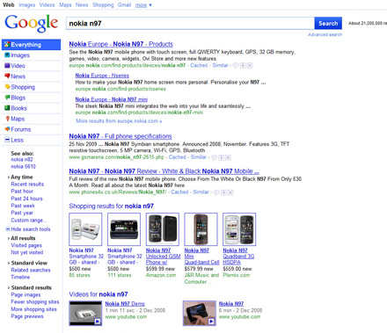387x333 pixels.
Task: Select All results filter heading
Action: (x=23, y=238)
